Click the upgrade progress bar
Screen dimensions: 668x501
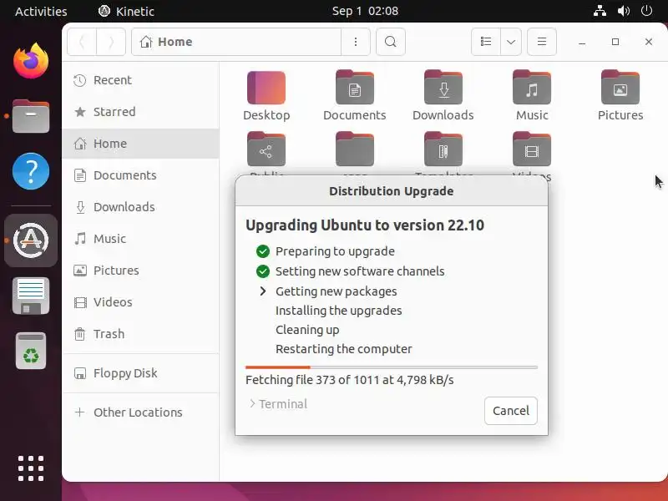coord(391,367)
